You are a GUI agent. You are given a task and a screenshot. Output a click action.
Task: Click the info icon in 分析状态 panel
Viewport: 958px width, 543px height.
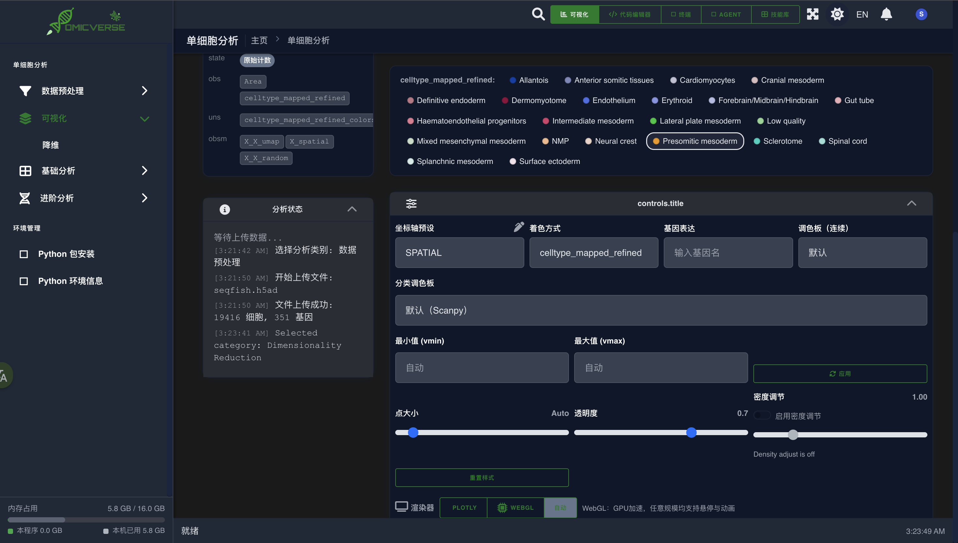pyautogui.click(x=225, y=209)
